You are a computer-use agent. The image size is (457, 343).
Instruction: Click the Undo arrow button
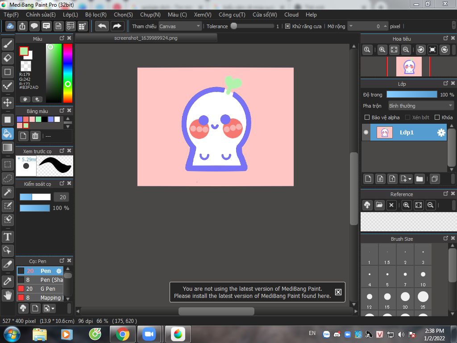[x=102, y=26]
